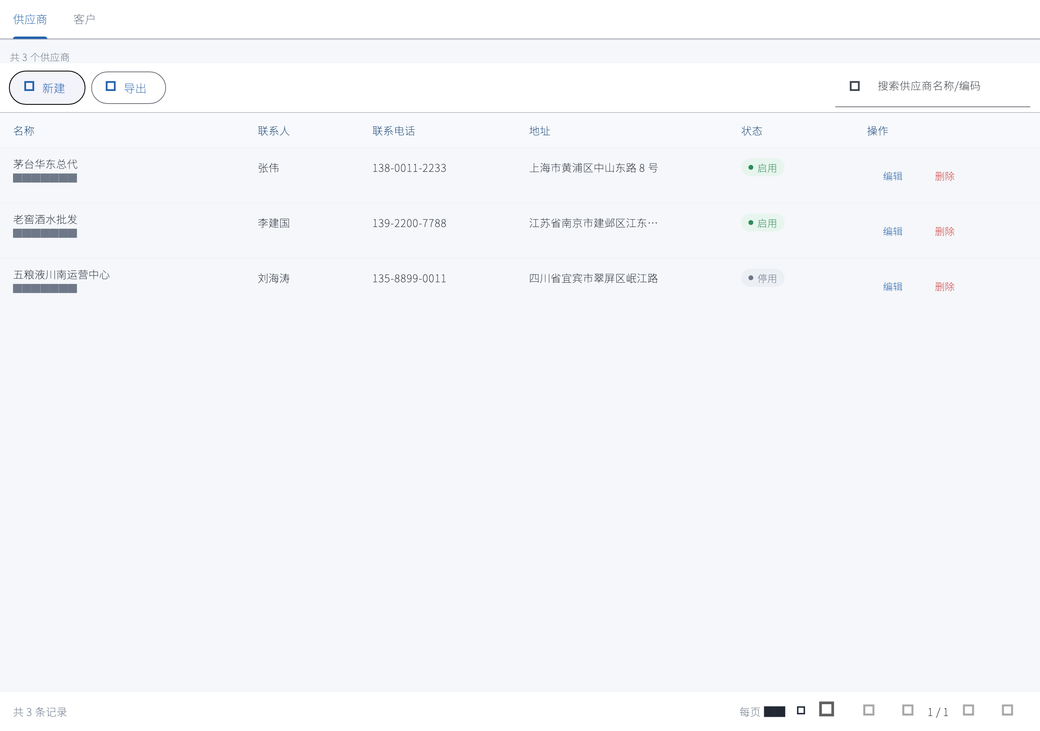Click the contact name 张伟
This screenshot has width=1040, height=731.
click(268, 168)
